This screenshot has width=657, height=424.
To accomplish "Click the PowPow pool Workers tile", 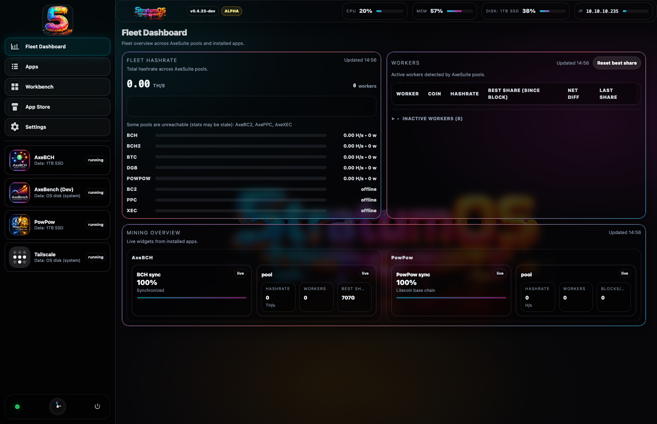I will click(576, 297).
